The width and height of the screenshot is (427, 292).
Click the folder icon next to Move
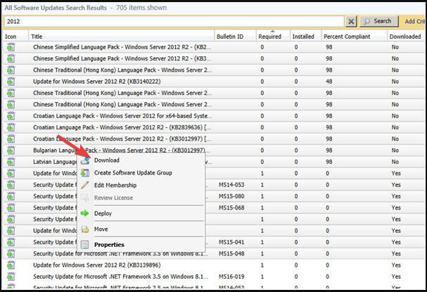[85, 229]
